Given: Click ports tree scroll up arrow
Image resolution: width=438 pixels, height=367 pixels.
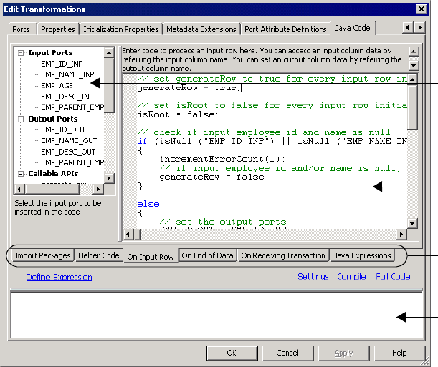Looking at the screenshot, I should pos(109,52).
